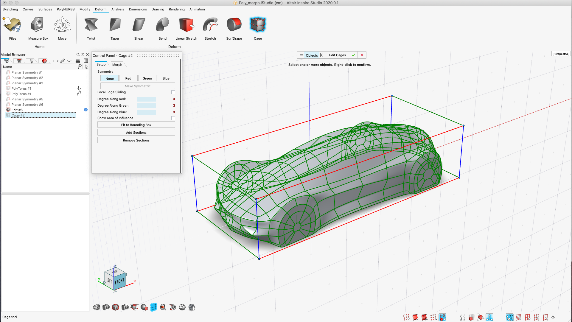Open the Files tool in ribbon
The height and width of the screenshot is (322, 572).
point(13,29)
